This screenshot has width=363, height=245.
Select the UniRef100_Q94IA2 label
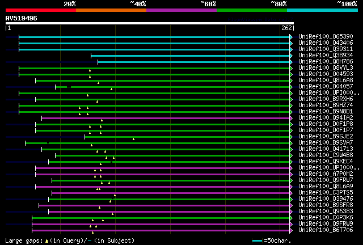[x=326, y=118]
